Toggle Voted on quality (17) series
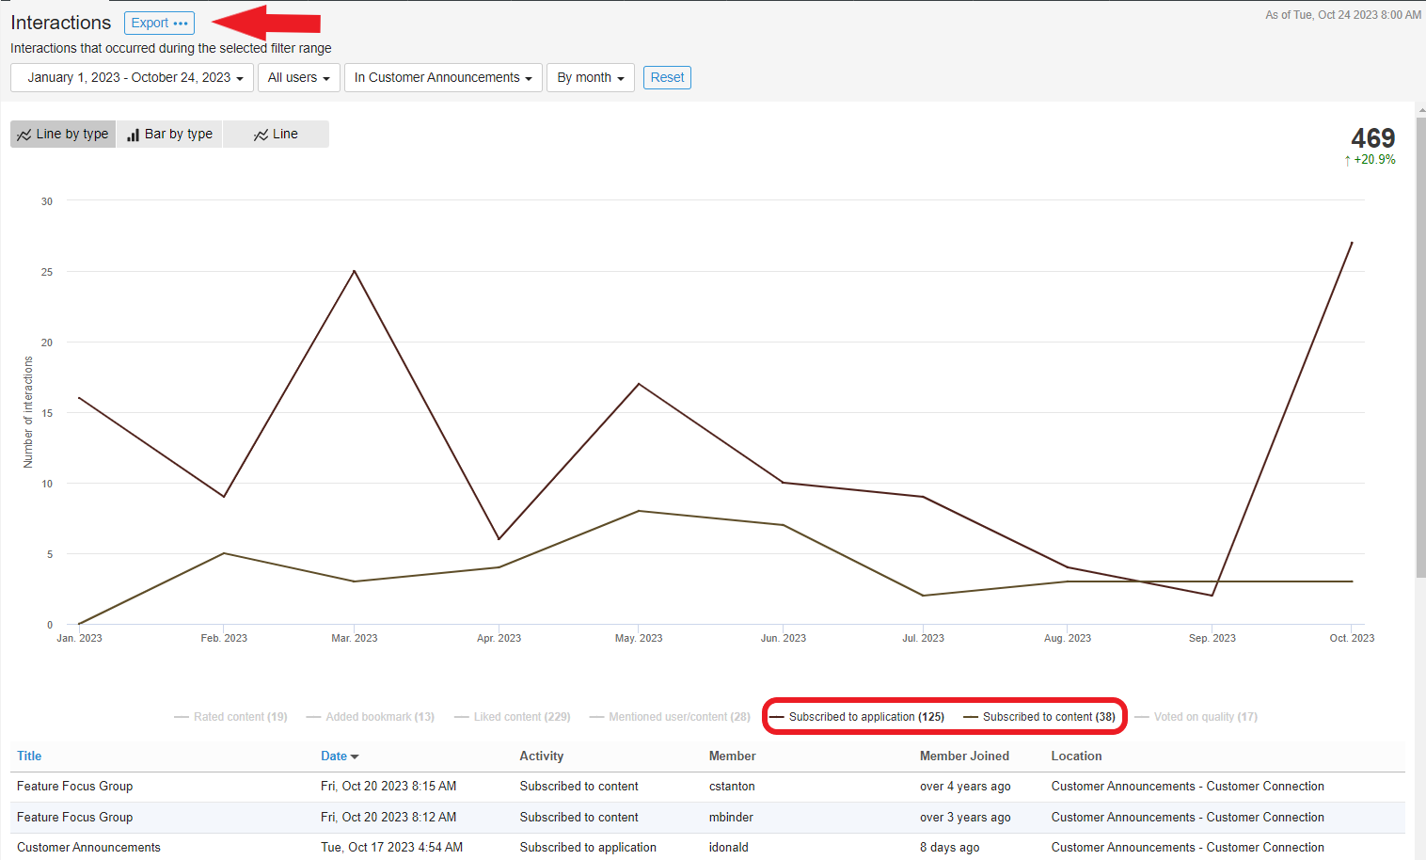The image size is (1426, 860). pos(1196,717)
